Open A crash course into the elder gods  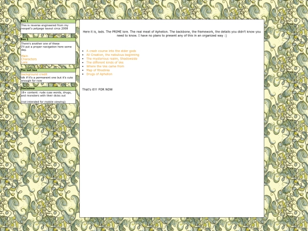(111, 51)
